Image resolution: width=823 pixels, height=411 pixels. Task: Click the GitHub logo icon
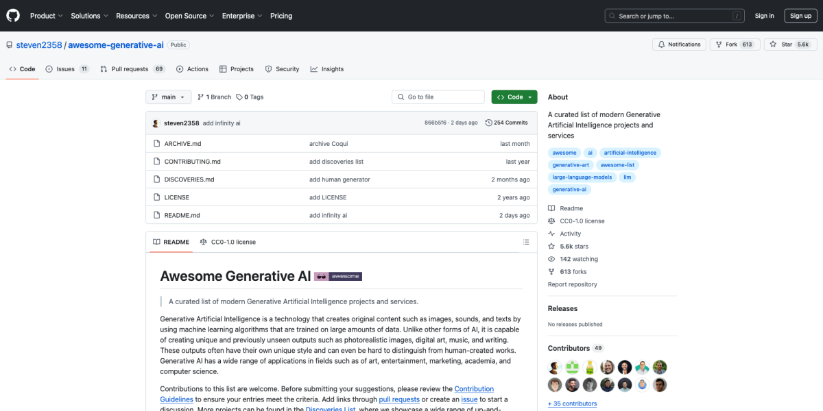(x=14, y=15)
